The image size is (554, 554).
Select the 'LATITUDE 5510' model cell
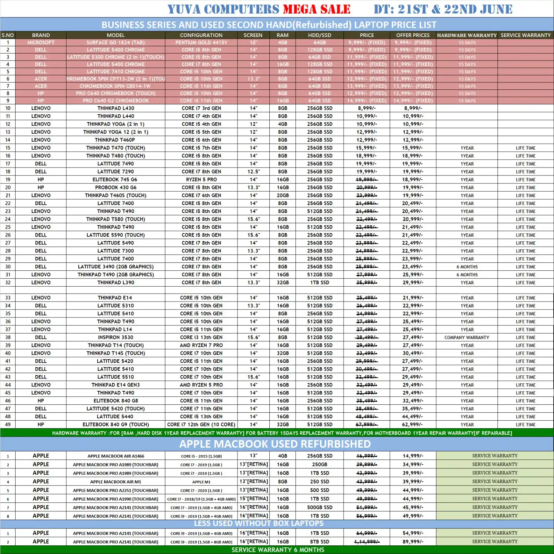pyautogui.click(x=116, y=377)
